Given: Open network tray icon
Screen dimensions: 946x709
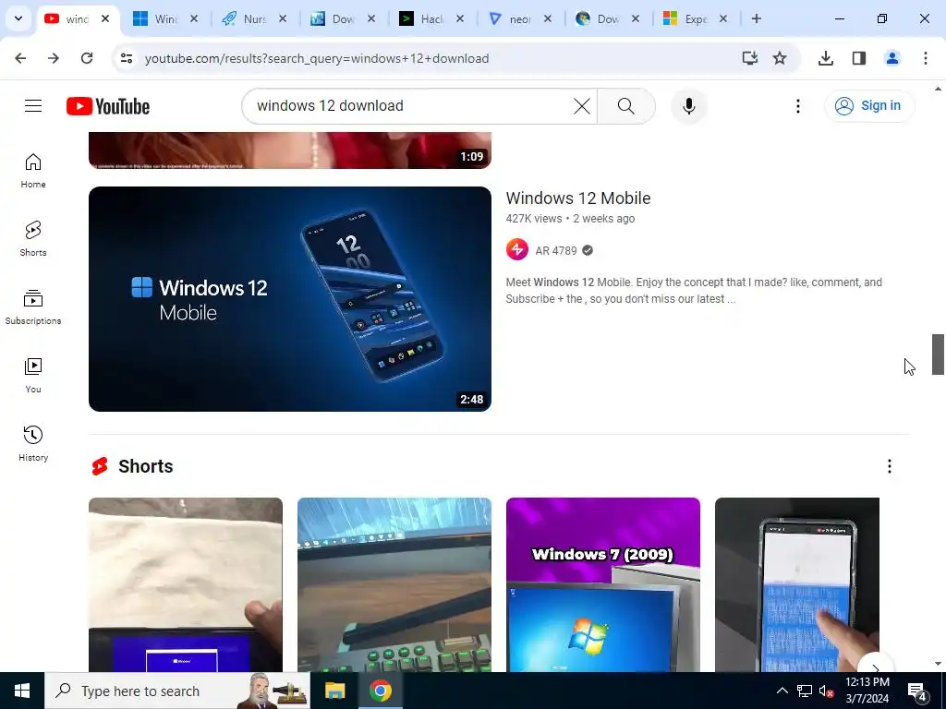Looking at the screenshot, I should point(805,691).
